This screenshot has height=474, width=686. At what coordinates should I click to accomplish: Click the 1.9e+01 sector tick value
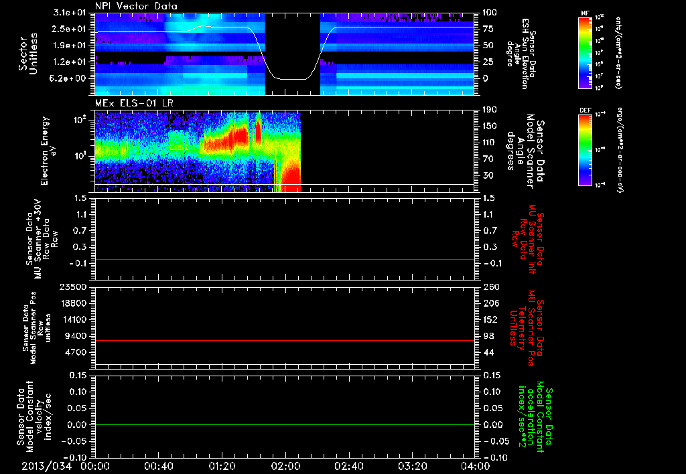pos(70,46)
